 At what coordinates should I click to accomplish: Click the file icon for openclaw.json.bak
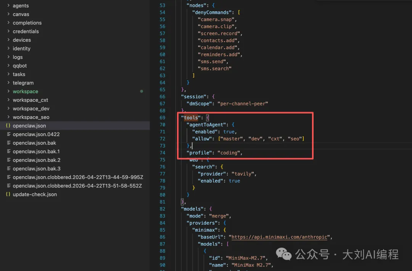(x=8, y=143)
